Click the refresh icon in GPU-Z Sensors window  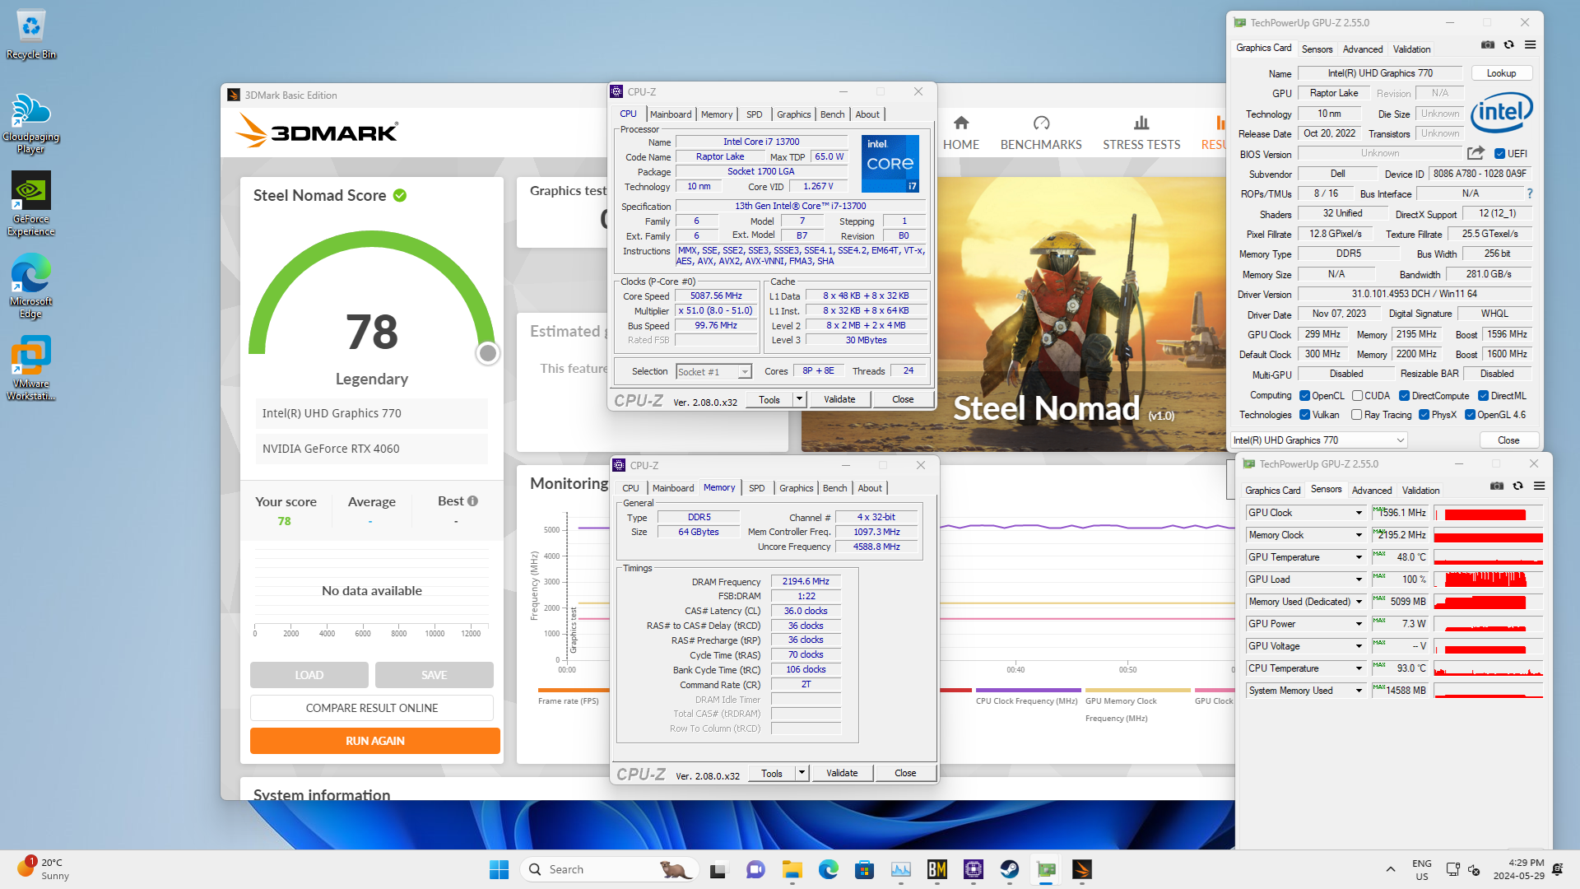coord(1518,486)
